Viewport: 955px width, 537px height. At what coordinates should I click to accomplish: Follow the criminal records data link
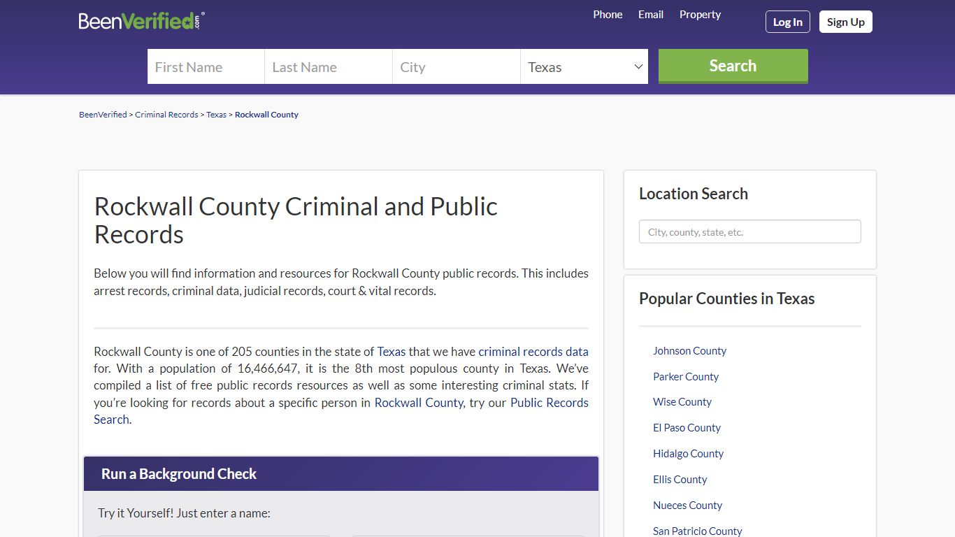coord(533,352)
